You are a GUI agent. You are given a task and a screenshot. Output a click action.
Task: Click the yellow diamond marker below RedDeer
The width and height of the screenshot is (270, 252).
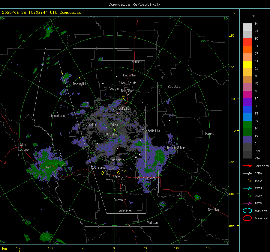123,97
